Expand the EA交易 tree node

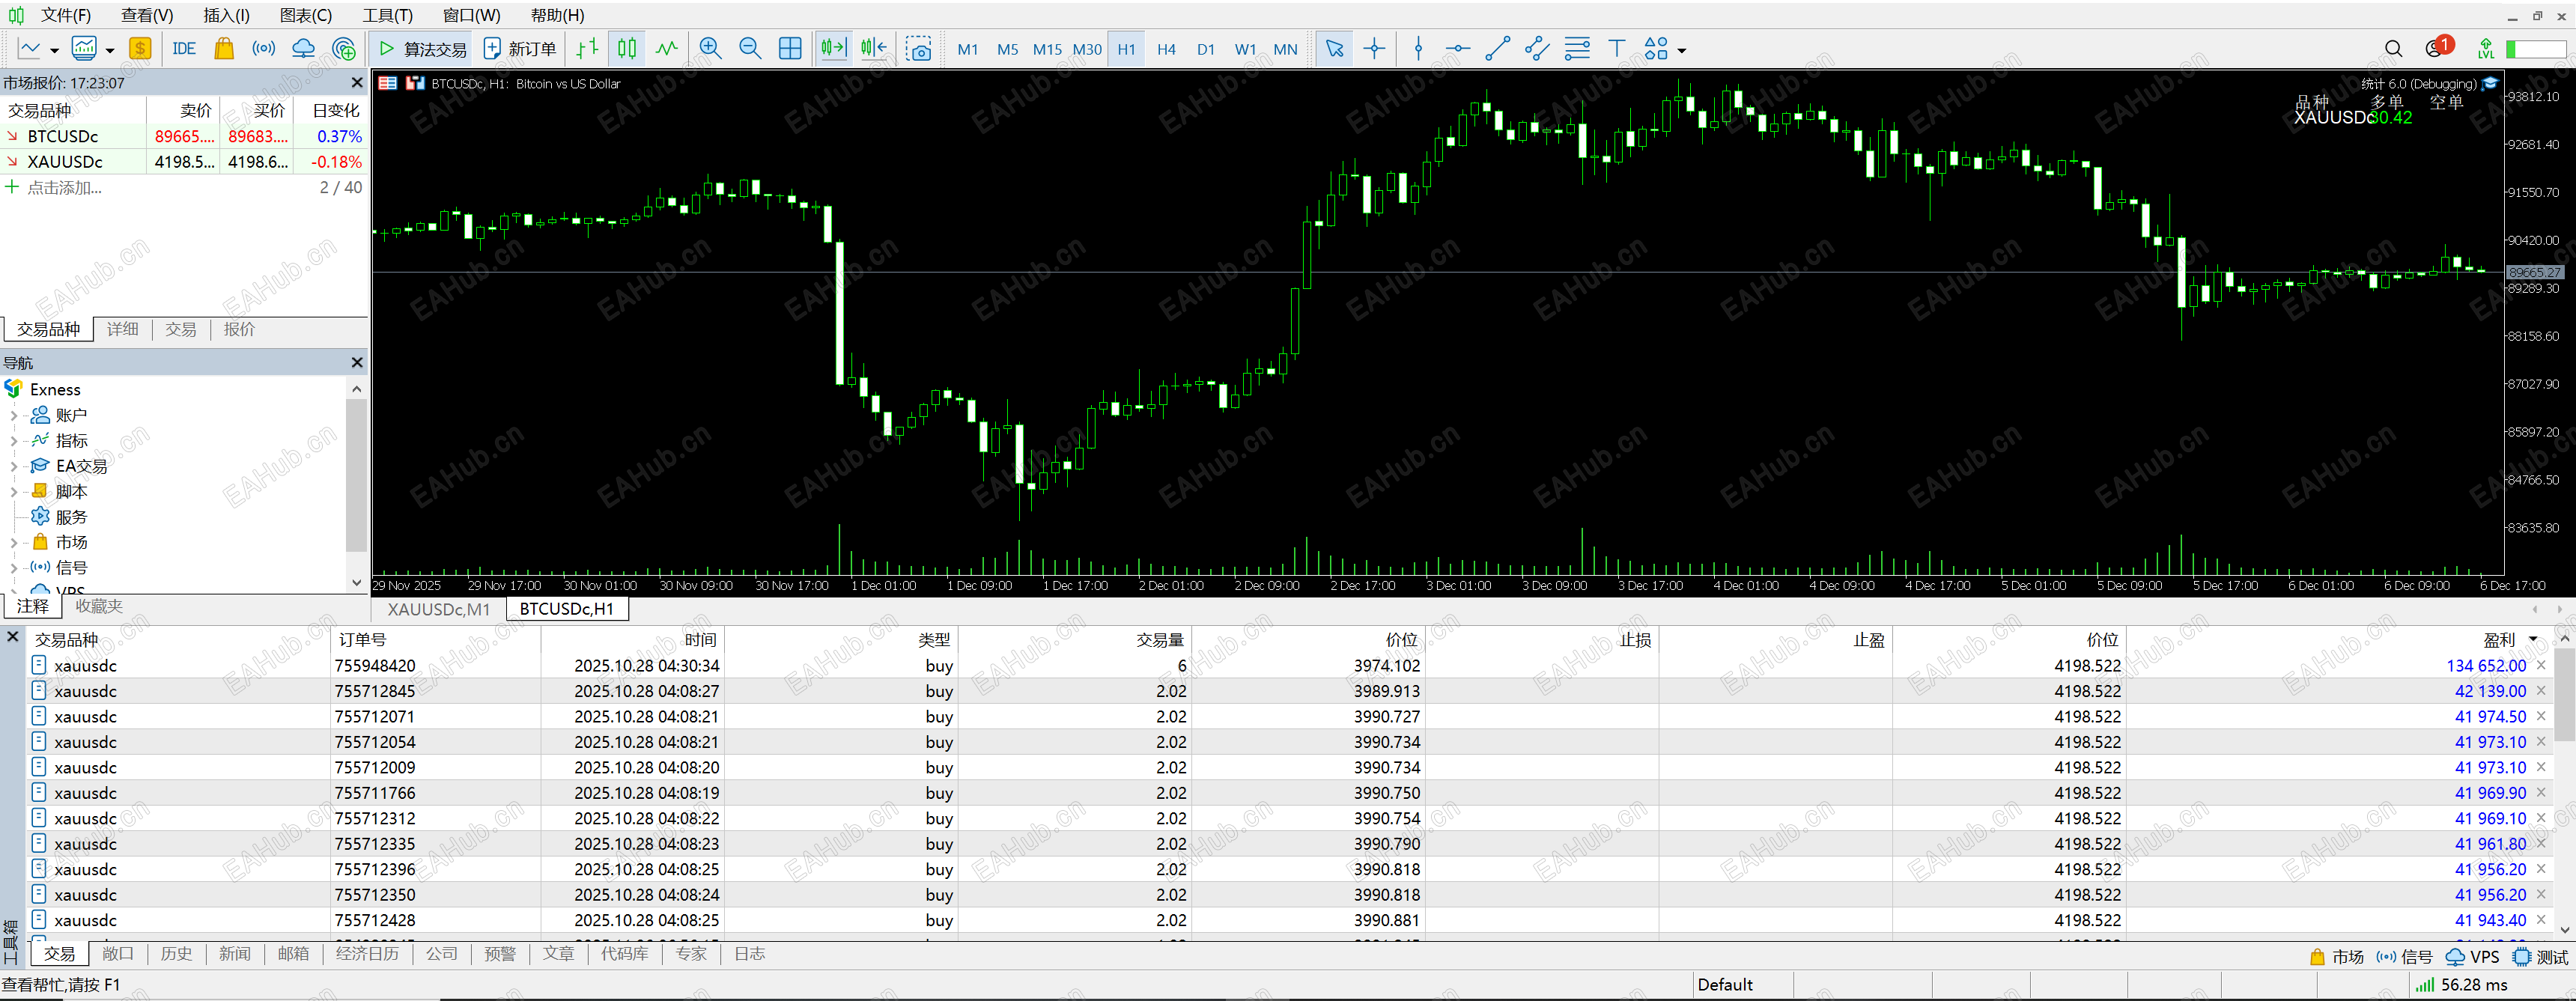pyautogui.click(x=13, y=466)
